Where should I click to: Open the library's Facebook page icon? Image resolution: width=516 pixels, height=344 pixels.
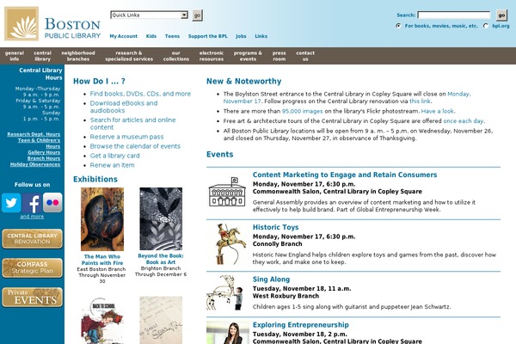click(32, 202)
